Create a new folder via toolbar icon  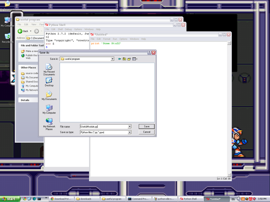click(129, 59)
